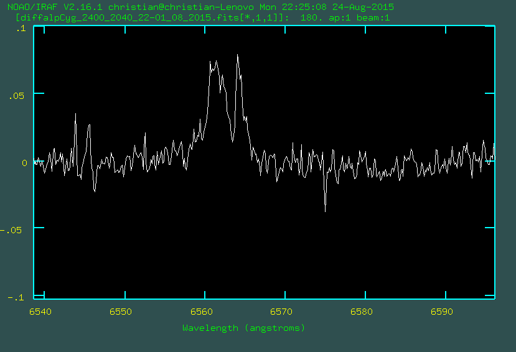
Task: Click the "Wavelength (angstroms)" axis title
Action: 243,328
